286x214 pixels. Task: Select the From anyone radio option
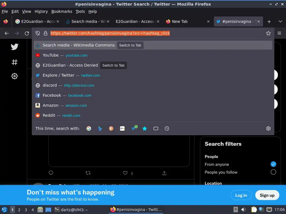(x=273, y=164)
